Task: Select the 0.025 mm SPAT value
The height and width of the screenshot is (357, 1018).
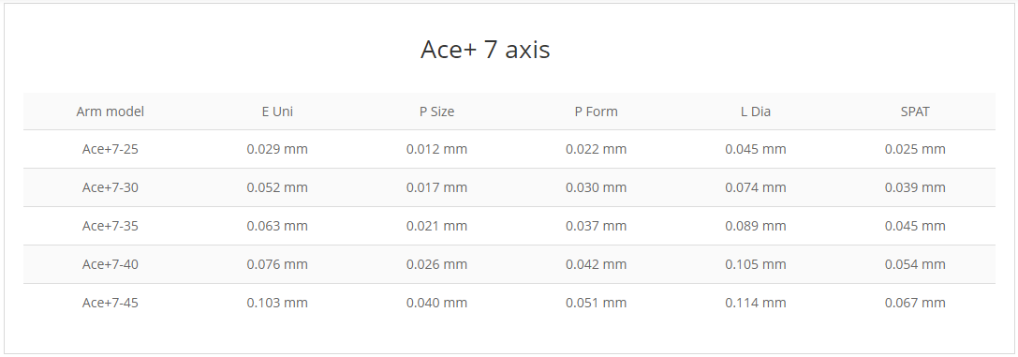Action: coord(915,149)
